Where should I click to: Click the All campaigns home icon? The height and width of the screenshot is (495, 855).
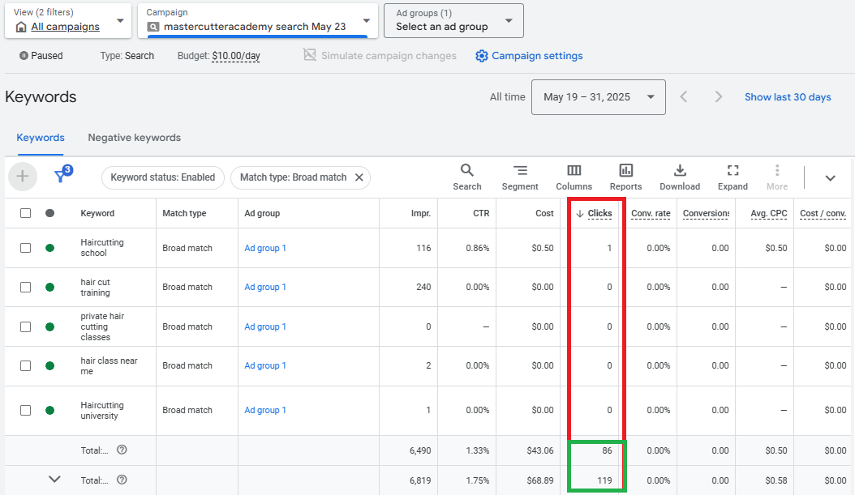21,27
